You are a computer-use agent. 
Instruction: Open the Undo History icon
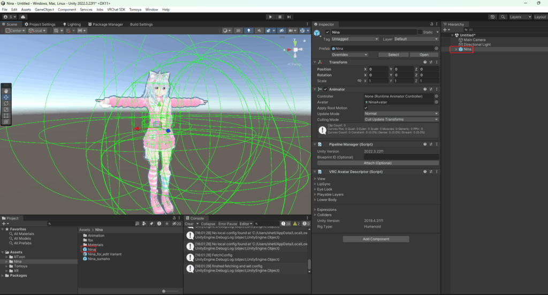(492, 17)
